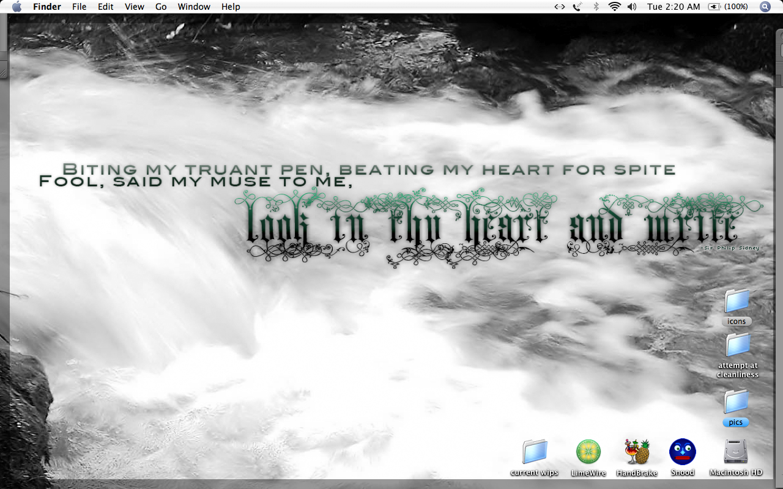This screenshot has width=783, height=489.
Task: Click the angle-brackets menu bar icon
Action: pyautogui.click(x=559, y=7)
